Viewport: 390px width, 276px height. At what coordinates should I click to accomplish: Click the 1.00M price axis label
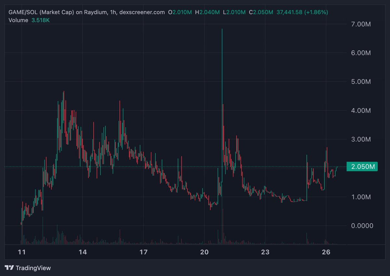[x=361, y=197]
